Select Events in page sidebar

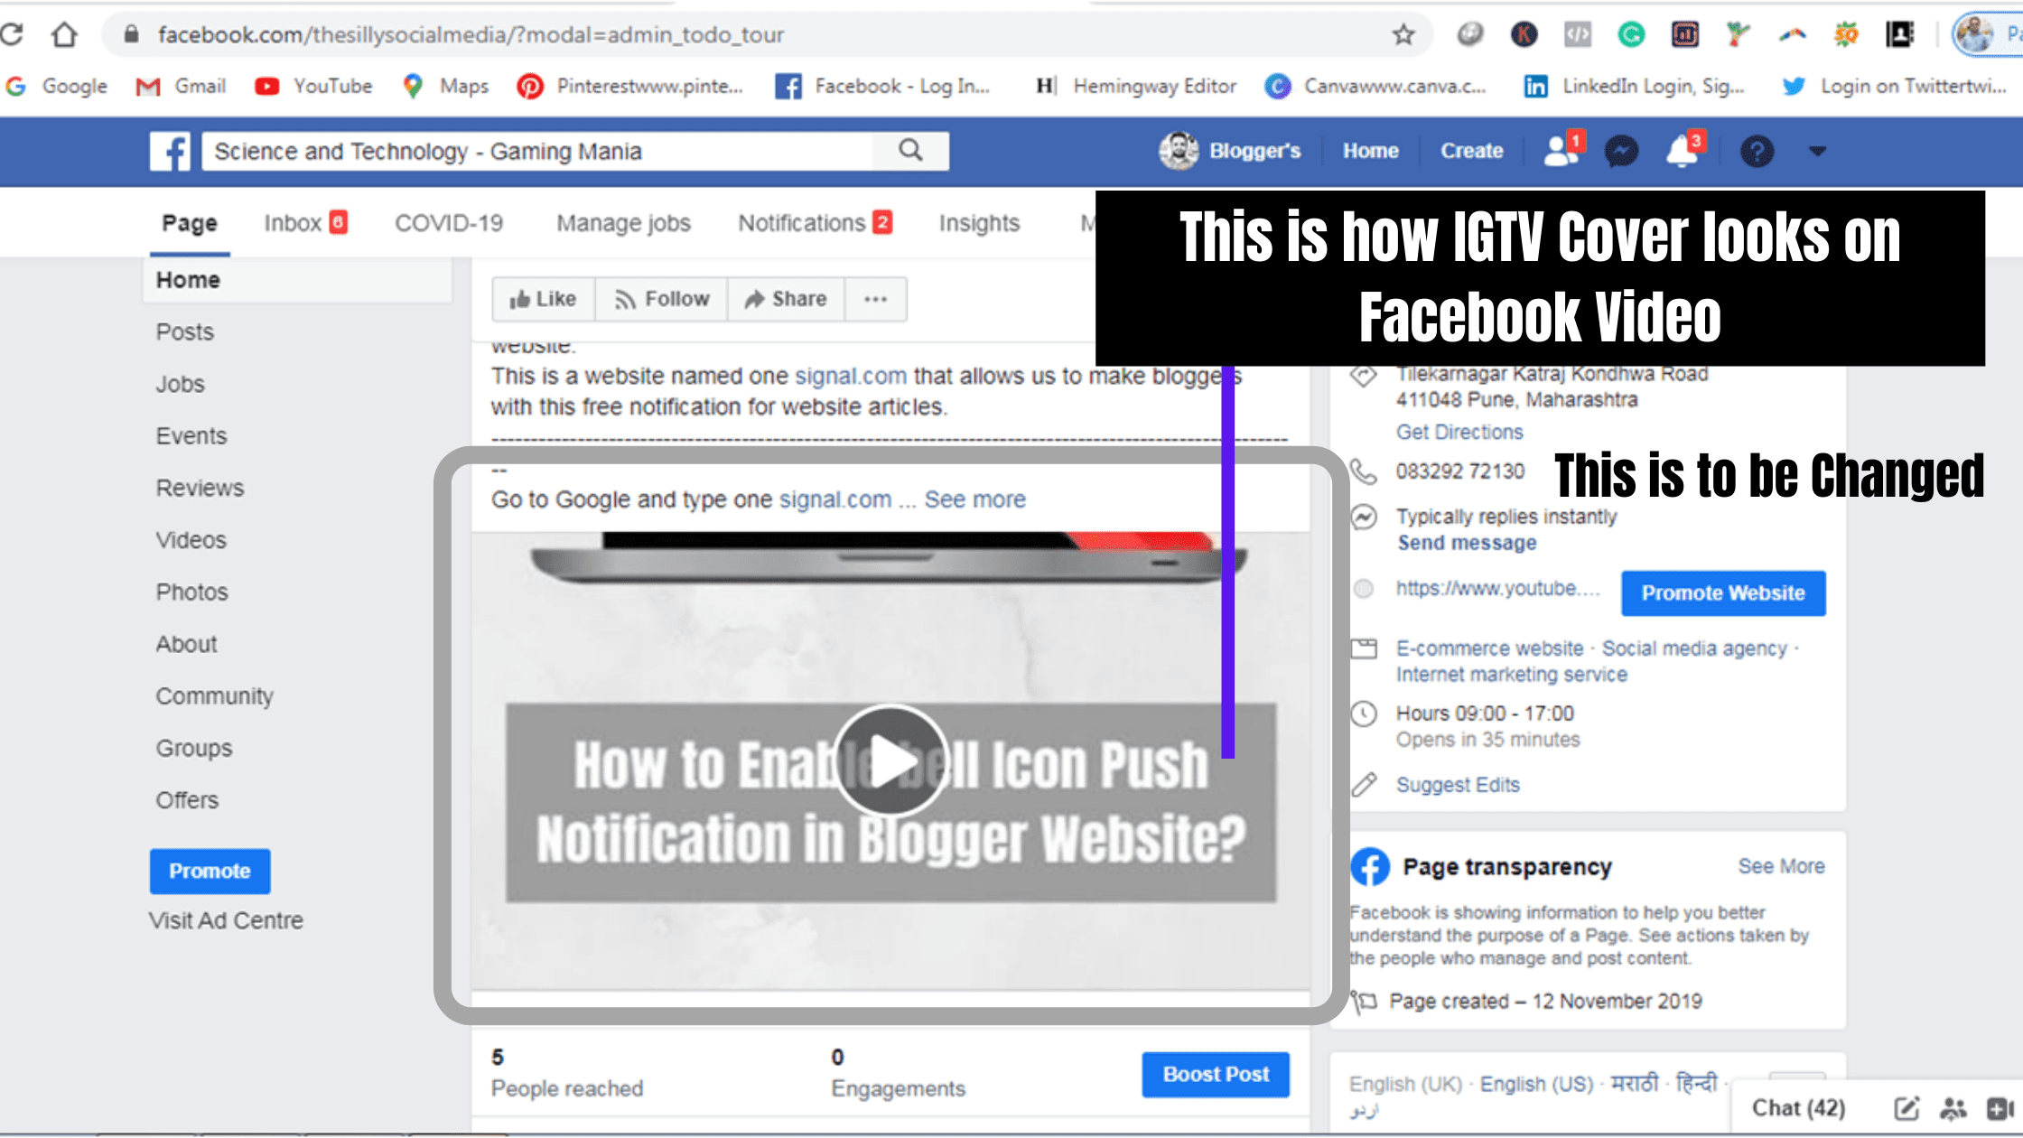point(191,436)
